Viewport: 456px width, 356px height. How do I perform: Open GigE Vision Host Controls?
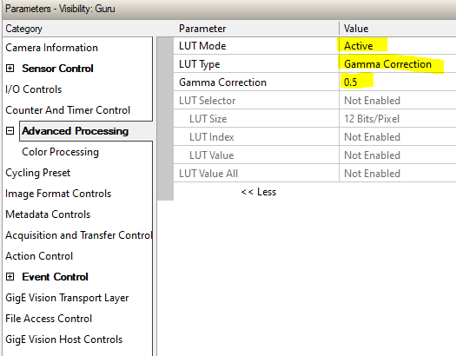(64, 340)
